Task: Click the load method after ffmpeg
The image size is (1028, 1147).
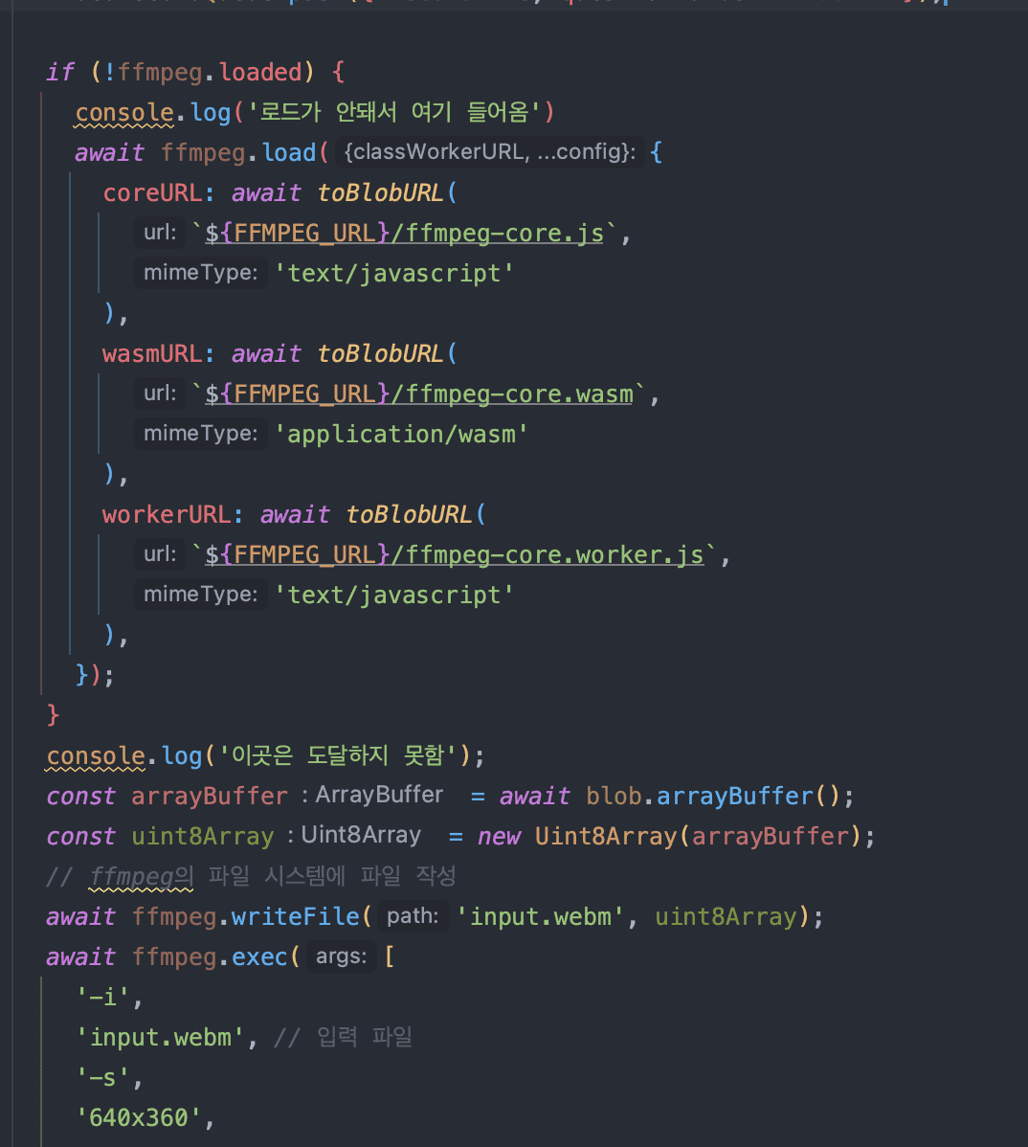Action: pos(289,153)
